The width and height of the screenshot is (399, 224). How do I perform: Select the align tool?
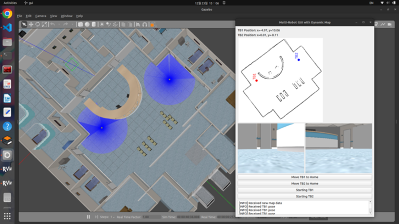[138, 25]
